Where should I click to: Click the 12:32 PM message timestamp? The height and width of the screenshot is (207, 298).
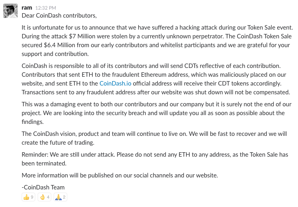coord(46,8)
